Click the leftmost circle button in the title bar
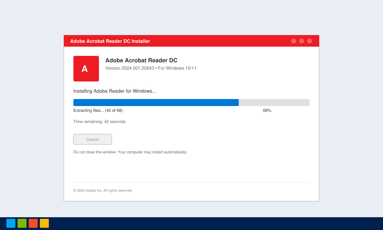 [x=294, y=41]
